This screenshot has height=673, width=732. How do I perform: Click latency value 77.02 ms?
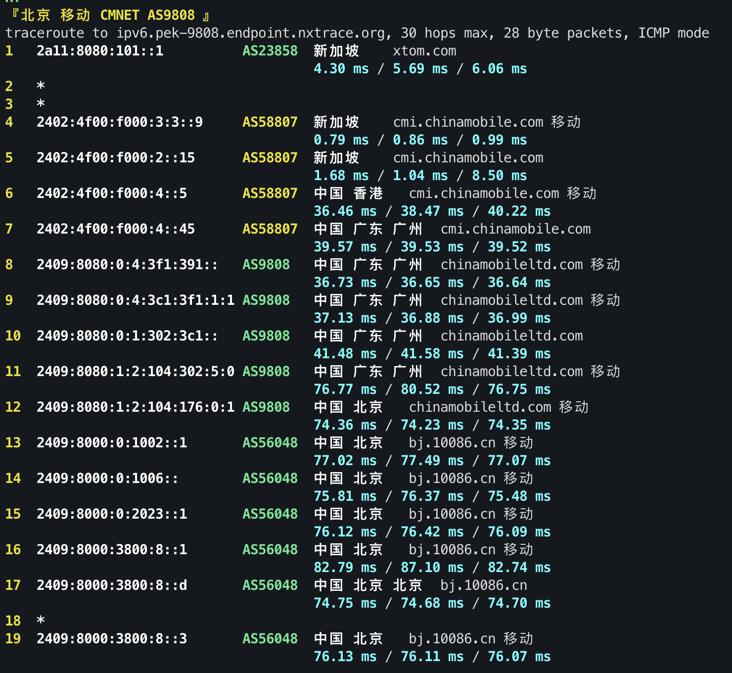tap(345, 461)
